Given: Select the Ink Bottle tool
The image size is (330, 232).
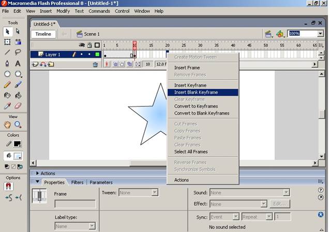Looking at the screenshot, I should click(7, 95).
